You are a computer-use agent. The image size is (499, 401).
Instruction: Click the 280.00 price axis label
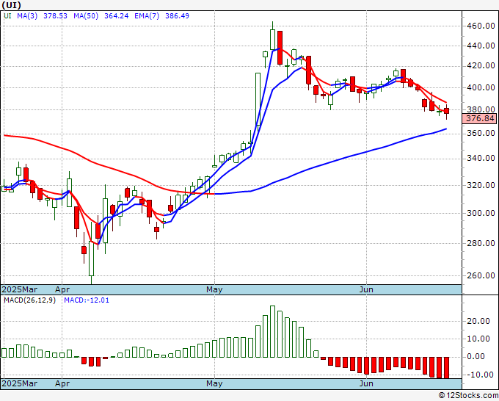[x=481, y=243]
